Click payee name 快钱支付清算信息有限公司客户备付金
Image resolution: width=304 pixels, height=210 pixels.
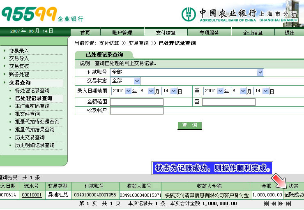pyautogui.click(x=207, y=195)
